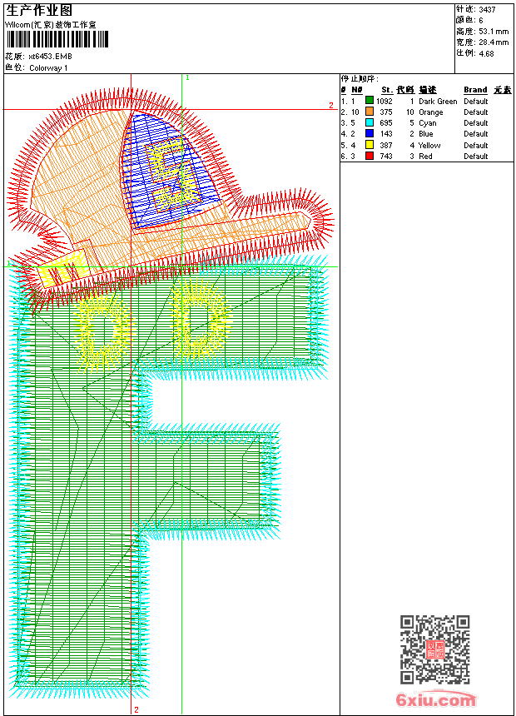Click the Red color swatch
Image resolution: width=516 pixels, height=716 pixels.
pyautogui.click(x=370, y=156)
